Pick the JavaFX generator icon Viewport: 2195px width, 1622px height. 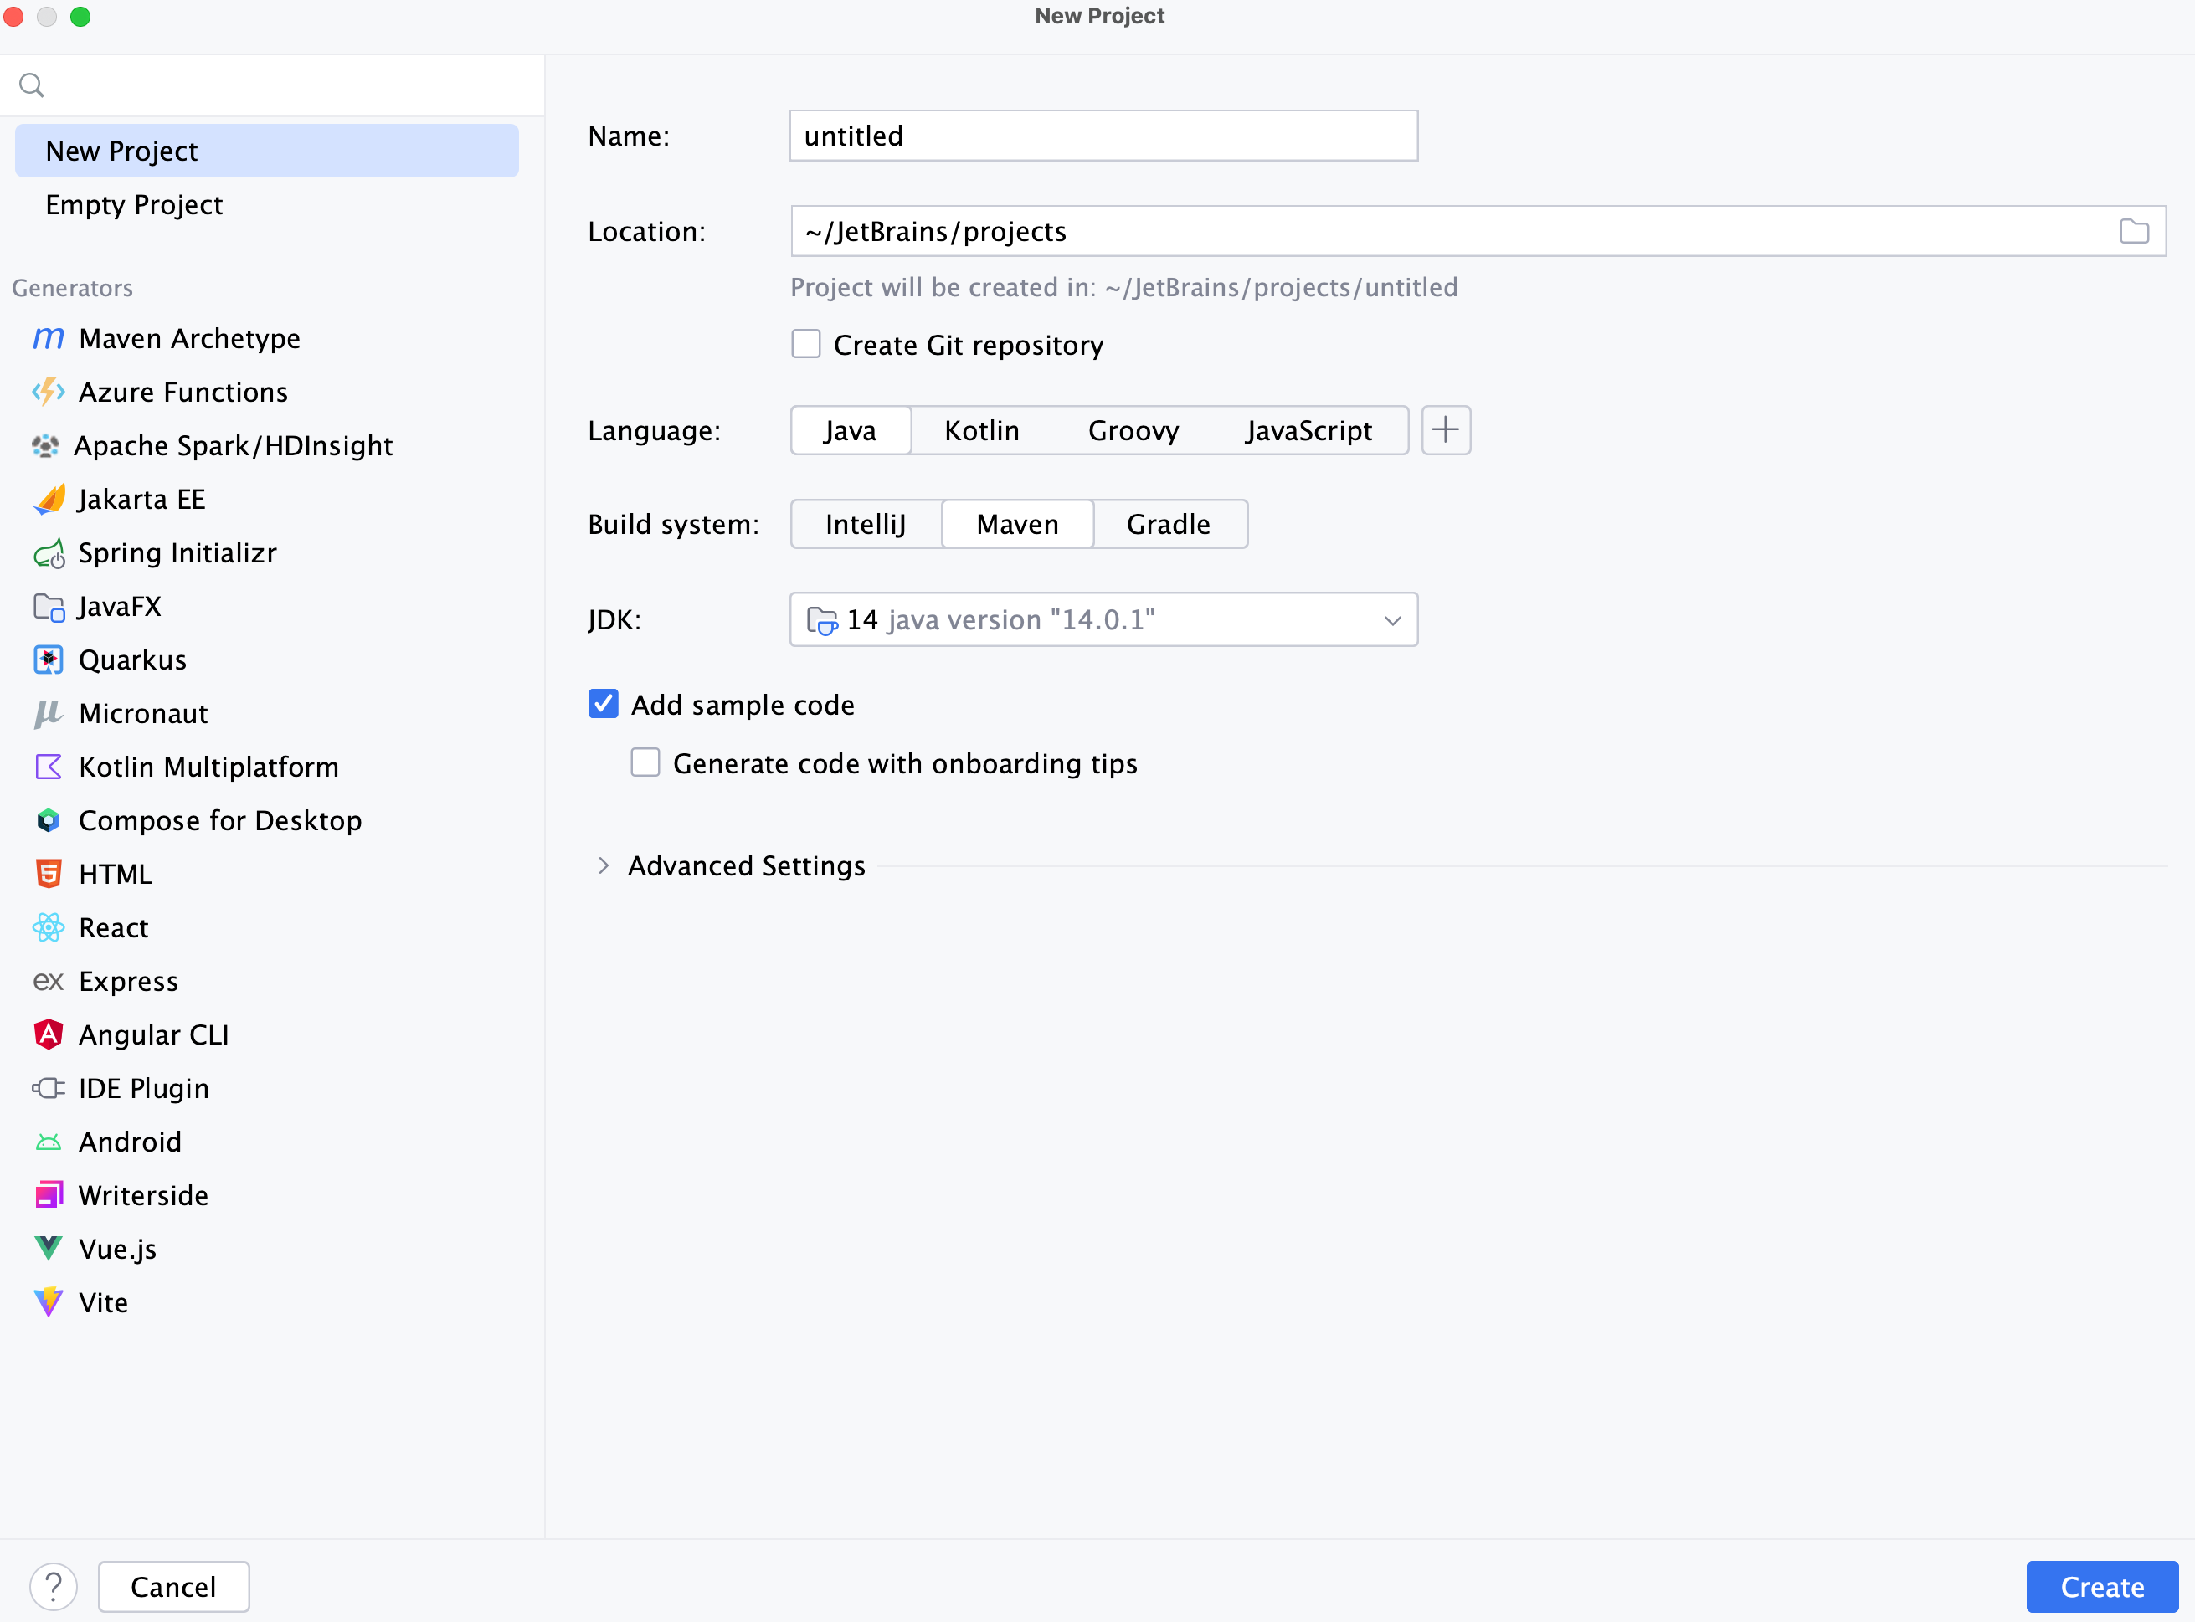48,607
